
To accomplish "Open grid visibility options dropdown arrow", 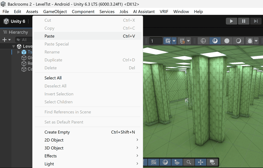I will (174, 41).
